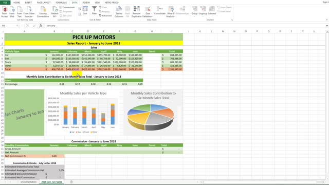The height and width of the screenshot is (185, 329).
Task: Click Flash Fill icon
Action: 127,11
